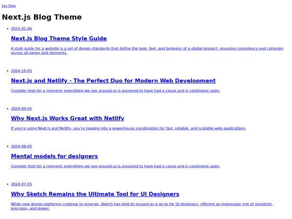Click excerpt below Mental models for designers
The height and width of the screenshot is (219, 292).
pyautogui.click(x=115, y=166)
